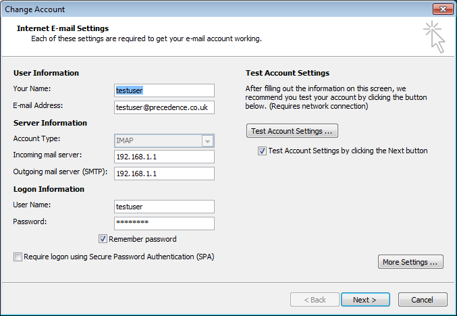Click into the E-mail Address field
Screen dimensions: 457x316
point(164,107)
